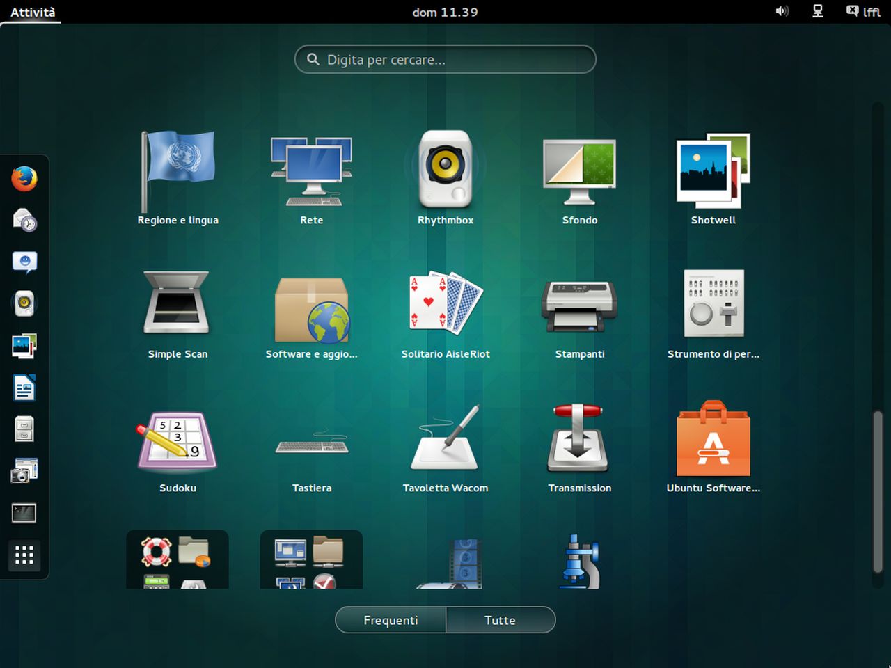The height and width of the screenshot is (668, 891).
Task: Launch Rhythmbox from the application grid
Action: [445, 178]
